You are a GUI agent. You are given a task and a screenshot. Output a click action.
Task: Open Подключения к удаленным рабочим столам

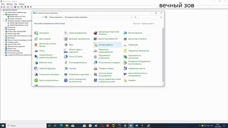[x=46, y=56]
